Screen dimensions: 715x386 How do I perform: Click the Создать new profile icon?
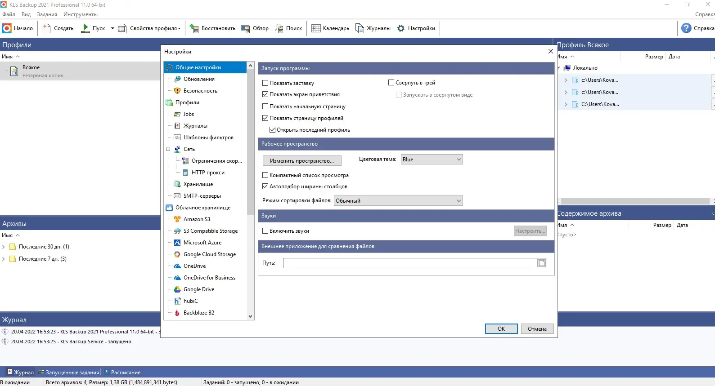tap(46, 28)
